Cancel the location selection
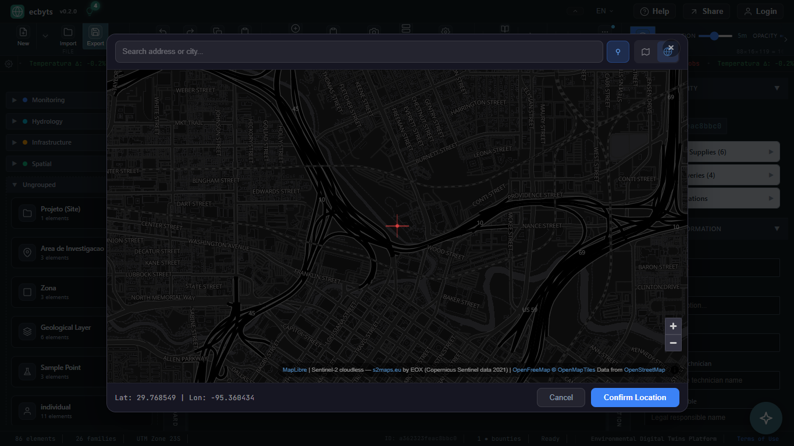 click(561, 397)
